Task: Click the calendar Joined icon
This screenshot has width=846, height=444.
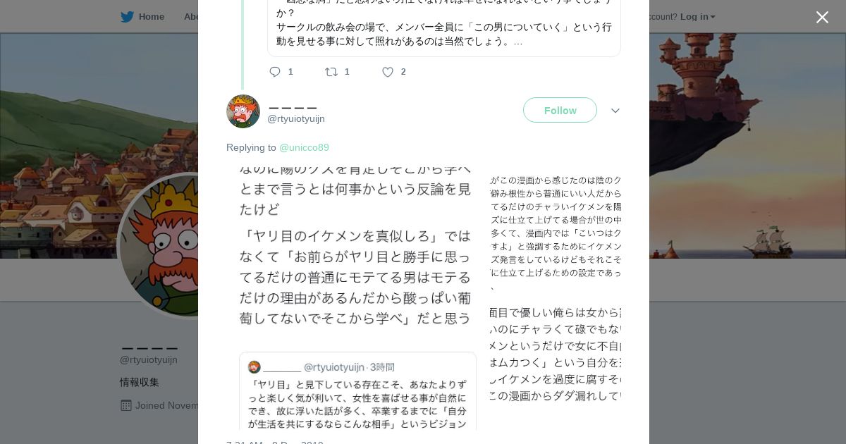Action: pyautogui.click(x=126, y=405)
